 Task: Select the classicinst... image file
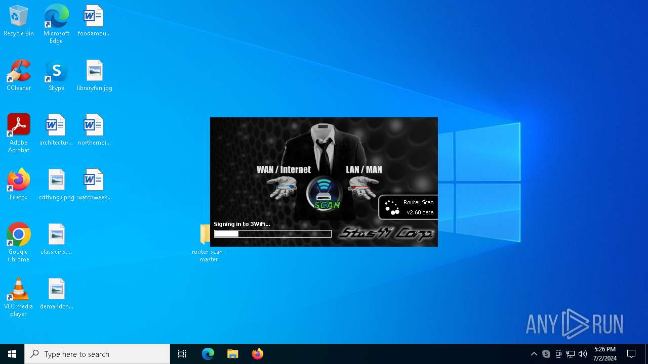click(x=56, y=239)
